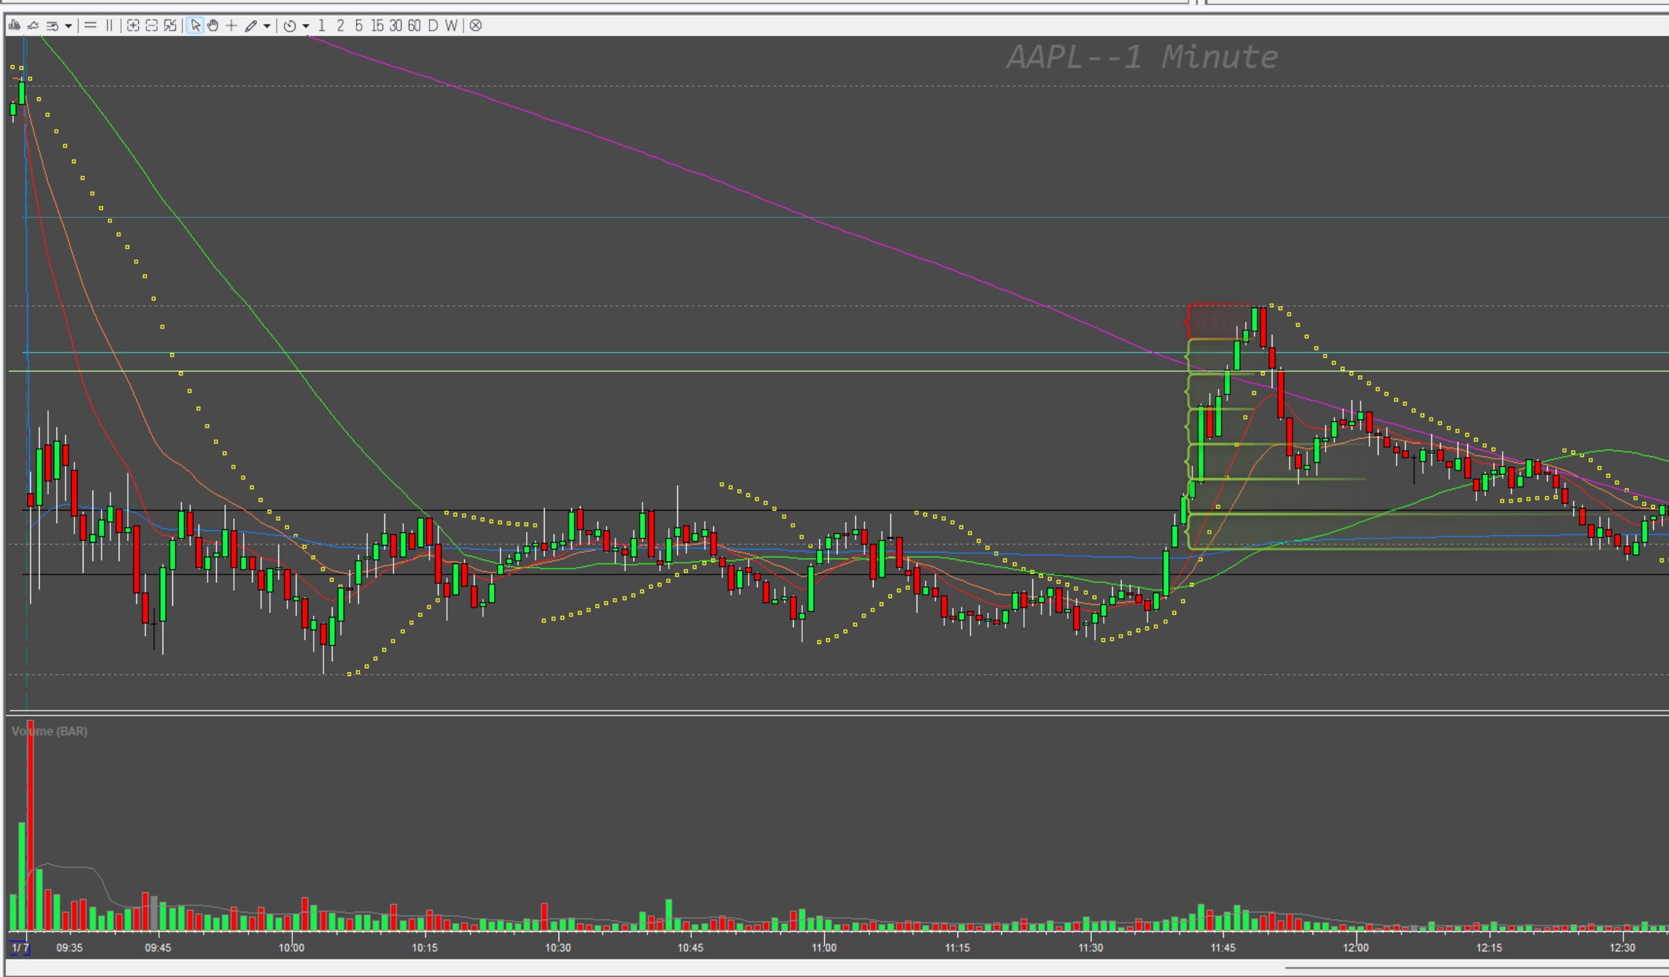Zoom in with the plus-box icon

tap(133, 26)
